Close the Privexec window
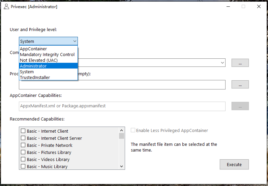Viewport: 268px width, 186px height. [259, 7]
